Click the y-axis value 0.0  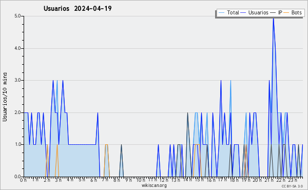click(x=17, y=177)
